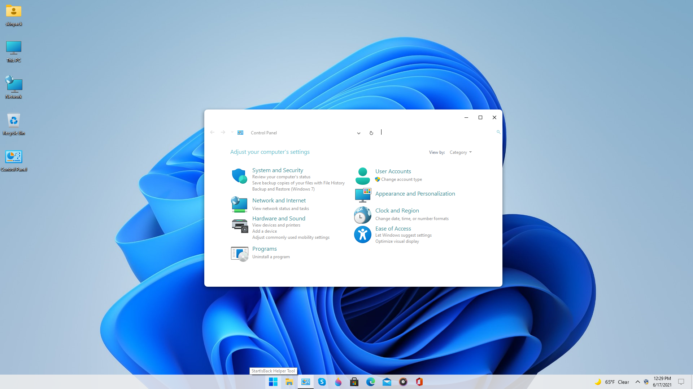Open Ease of Access settings
The height and width of the screenshot is (389, 693).
point(393,228)
